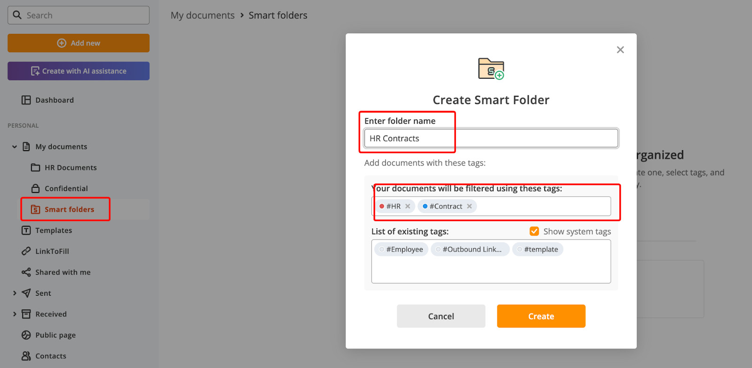
Task: Click the Show system tags label
Action: pyautogui.click(x=577, y=231)
